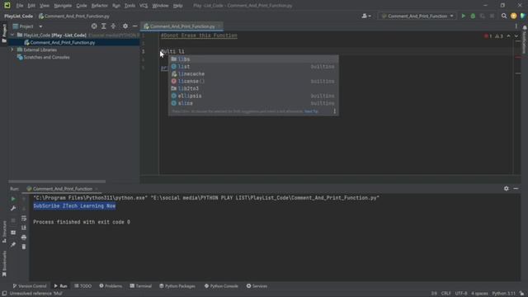Choose 'ellipsis' completion suggestion
The height and width of the screenshot is (297, 528).
click(253, 96)
